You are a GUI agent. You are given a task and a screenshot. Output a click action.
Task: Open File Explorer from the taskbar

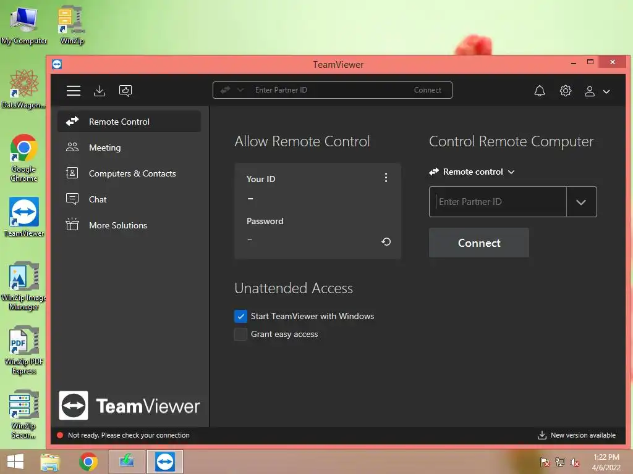click(x=50, y=462)
